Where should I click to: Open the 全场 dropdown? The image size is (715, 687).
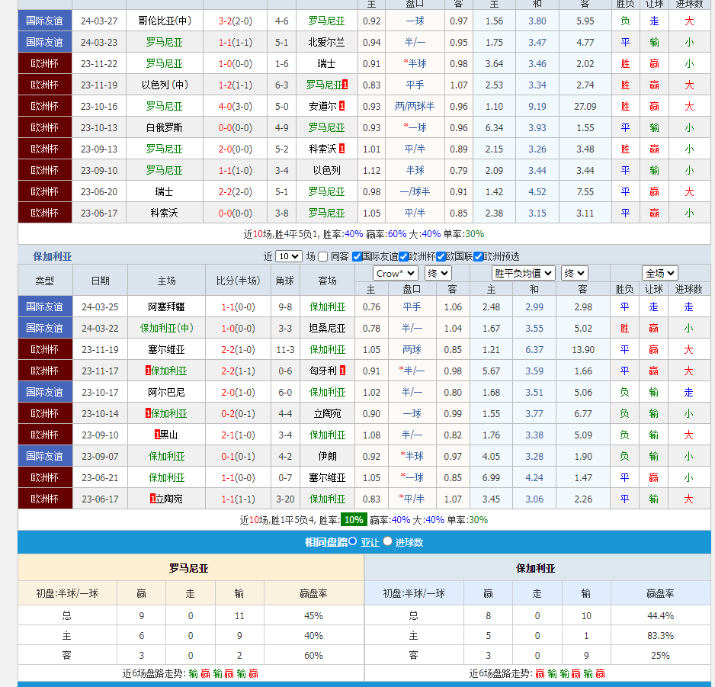[x=659, y=273]
